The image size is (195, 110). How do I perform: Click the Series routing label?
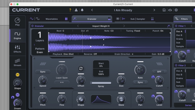point(188,105)
